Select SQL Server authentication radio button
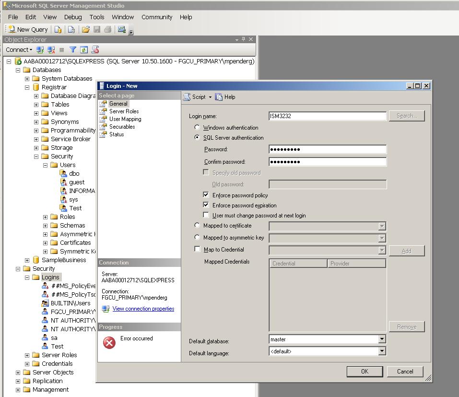The width and height of the screenshot is (459, 397). pos(197,137)
